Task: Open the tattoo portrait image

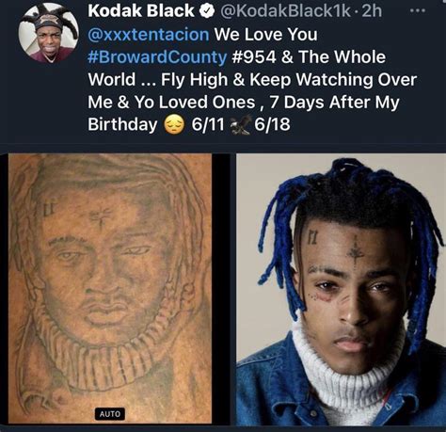Action: pos(110,289)
